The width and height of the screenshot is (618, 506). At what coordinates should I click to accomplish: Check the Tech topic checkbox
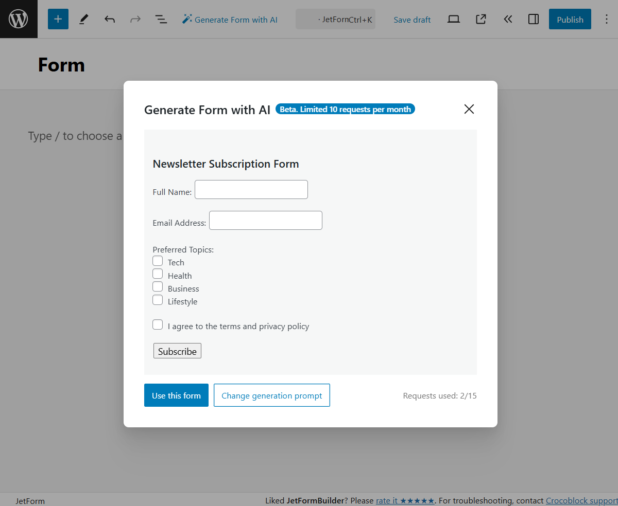pos(158,261)
